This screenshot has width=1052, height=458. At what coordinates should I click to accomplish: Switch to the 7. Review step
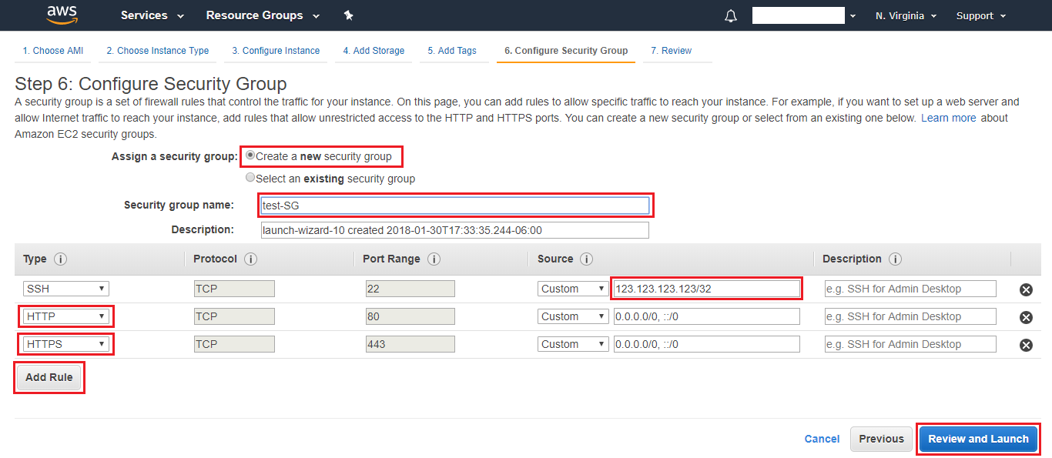tap(671, 51)
